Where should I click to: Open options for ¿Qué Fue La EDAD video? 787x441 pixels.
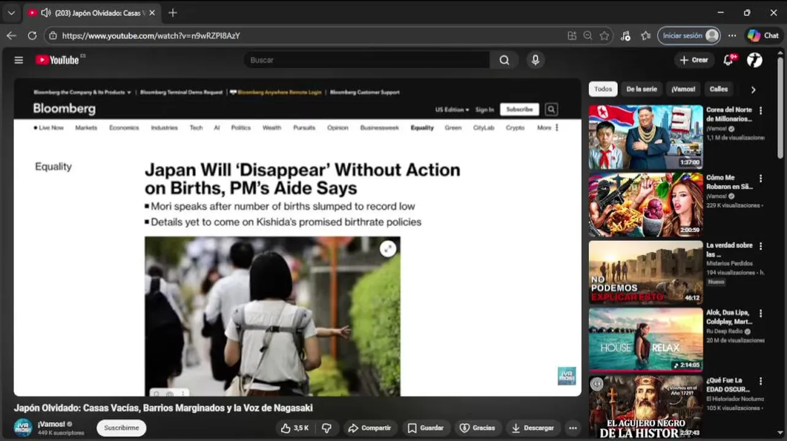761,381
